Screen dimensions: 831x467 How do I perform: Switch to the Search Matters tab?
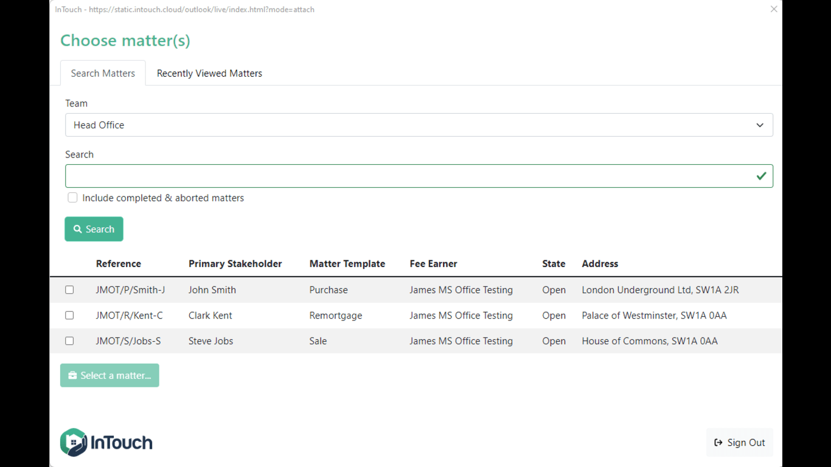[x=103, y=74]
